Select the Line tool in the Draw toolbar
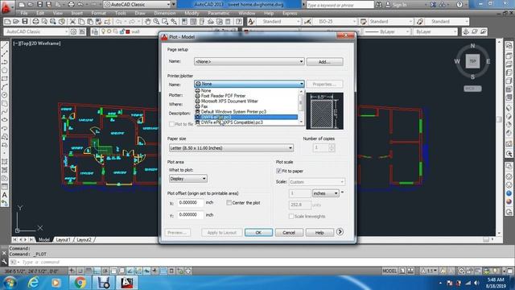 tap(5, 45)
